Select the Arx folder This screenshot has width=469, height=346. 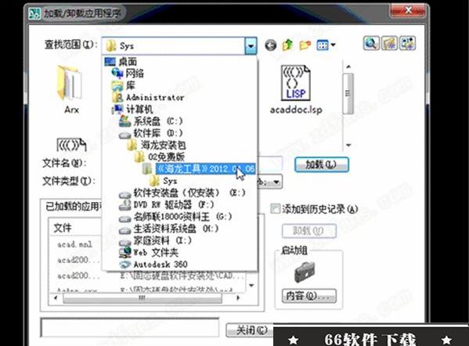point(70,89)
